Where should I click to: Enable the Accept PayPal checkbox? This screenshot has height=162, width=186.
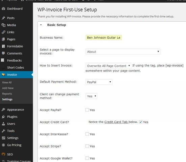point(87,110)
